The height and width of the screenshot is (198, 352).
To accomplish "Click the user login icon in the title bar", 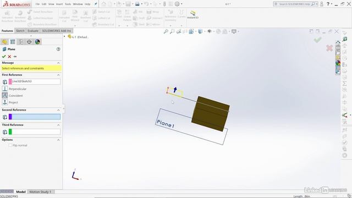I will 322,4.
